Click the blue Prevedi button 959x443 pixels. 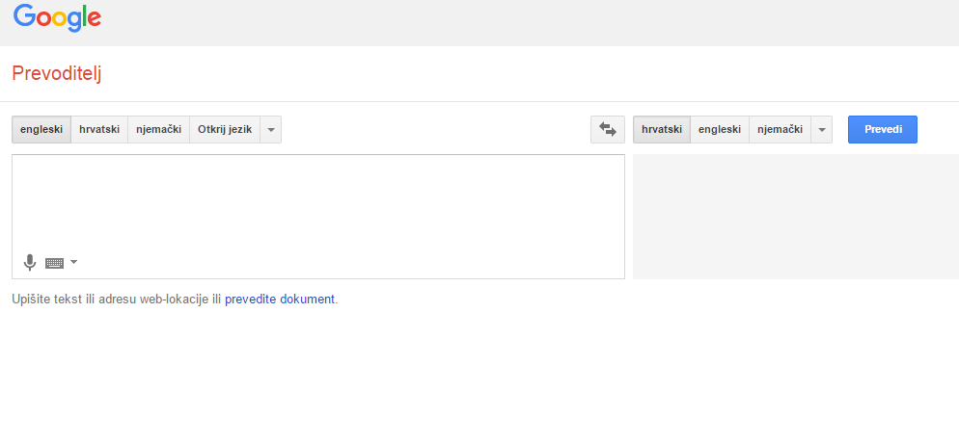(x=883, y=129)
